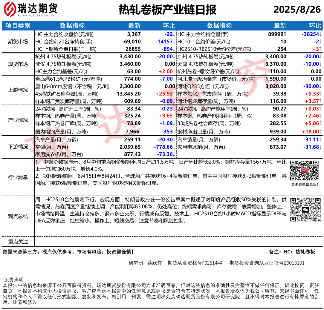Click the report title 热轧卷板产业链日报

point(167,10)
